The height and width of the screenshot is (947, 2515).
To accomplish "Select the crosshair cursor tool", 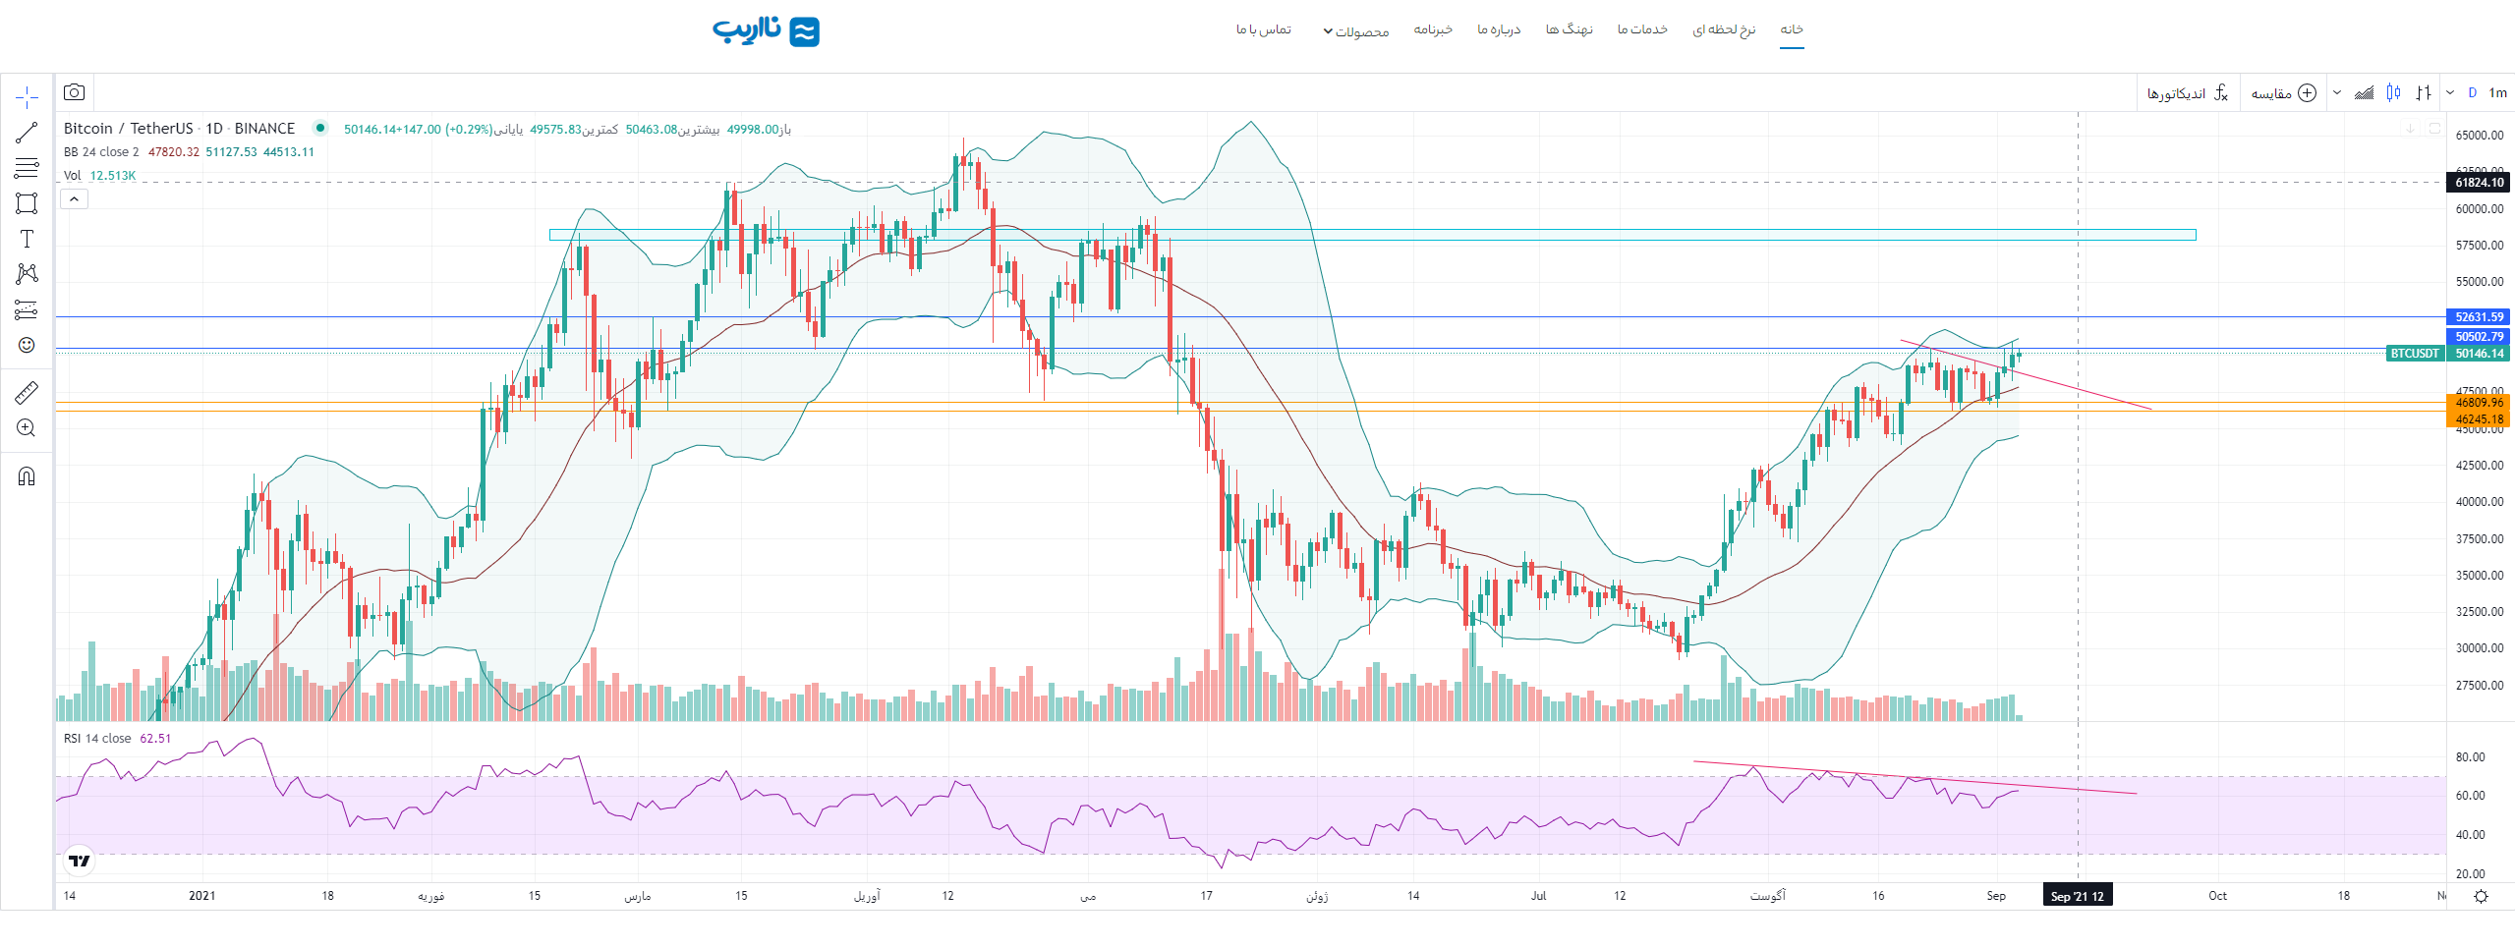I will point(27,96).
